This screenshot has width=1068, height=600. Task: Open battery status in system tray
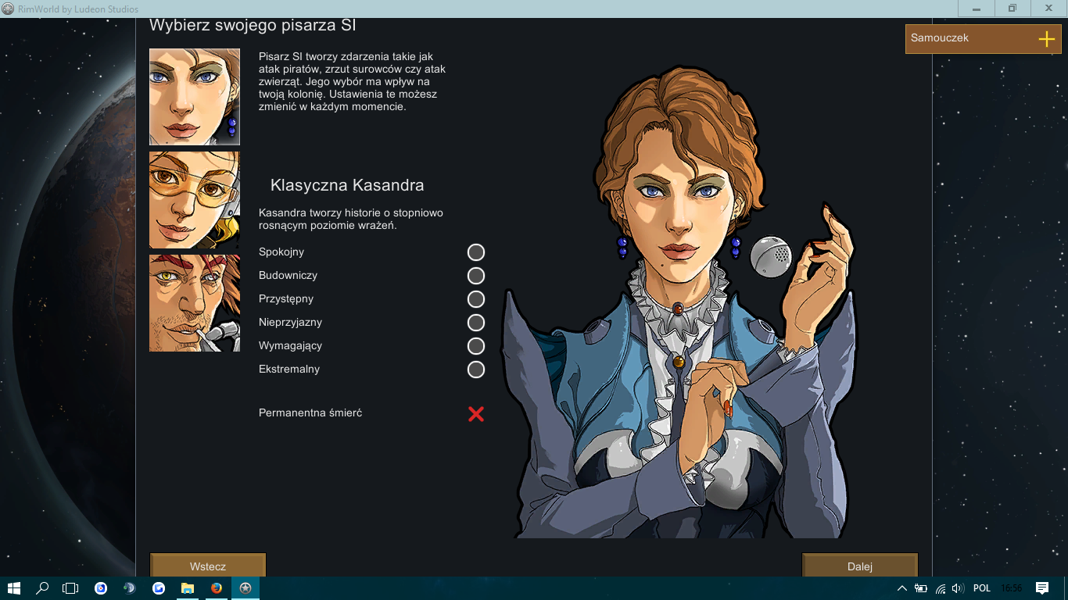click(x=921, y=588)
